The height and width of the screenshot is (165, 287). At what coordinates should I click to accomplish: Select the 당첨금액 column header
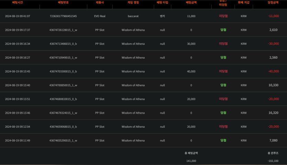(x=273, y=2)
